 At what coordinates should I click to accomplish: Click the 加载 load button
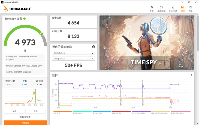coord(14,111)
